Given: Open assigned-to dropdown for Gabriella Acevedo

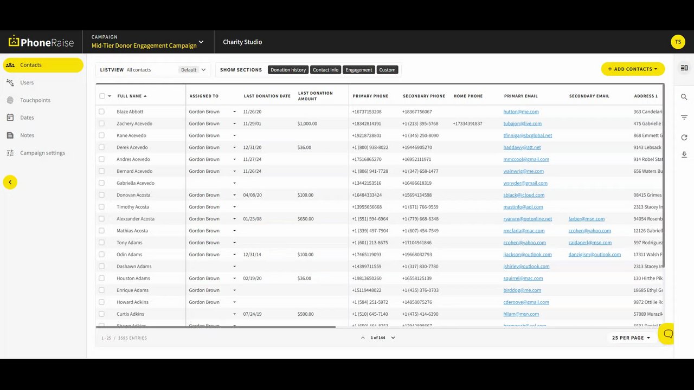Looking at the screenshot, I should point(235,183).
